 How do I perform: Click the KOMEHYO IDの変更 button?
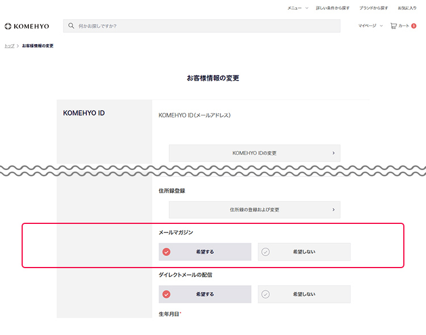point(254,153)
